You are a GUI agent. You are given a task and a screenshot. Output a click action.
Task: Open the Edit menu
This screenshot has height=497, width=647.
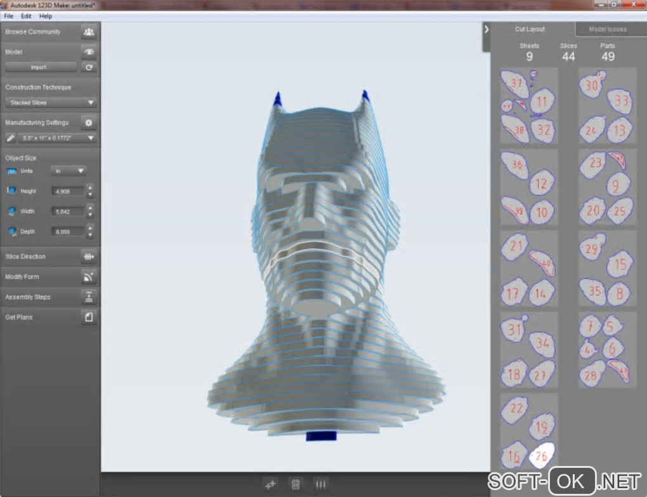(x=26, y=16)
